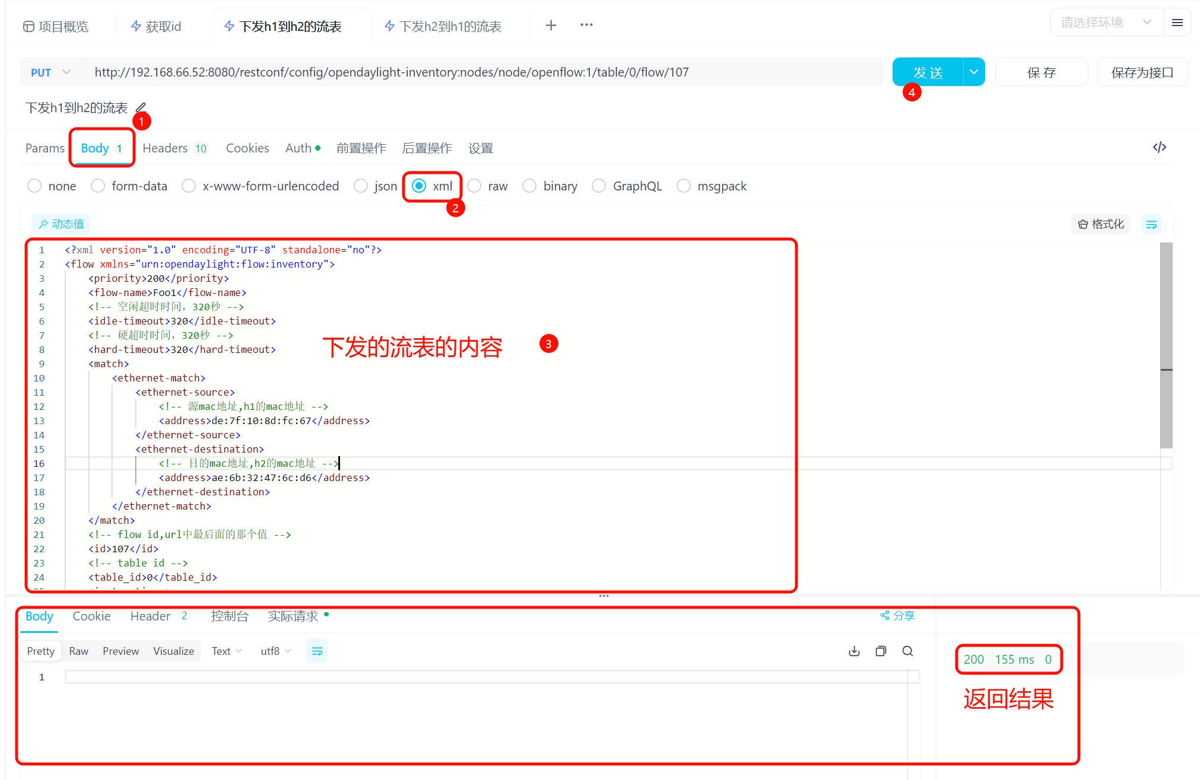
Task: Open the Headers tab
Action: tap(174, 148)
